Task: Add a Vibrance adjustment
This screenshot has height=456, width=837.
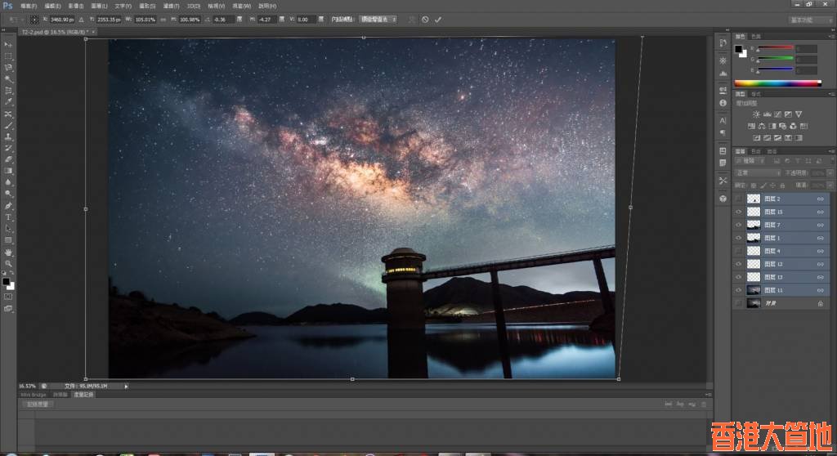Action: 799,114
